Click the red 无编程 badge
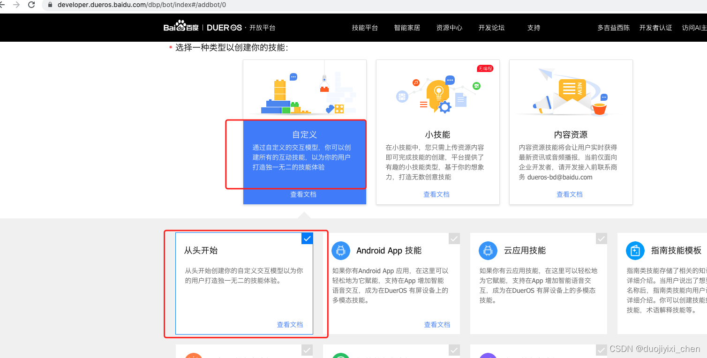Viewport: 707px width, 358px height. pyautogui.click(x=485, y=69)
